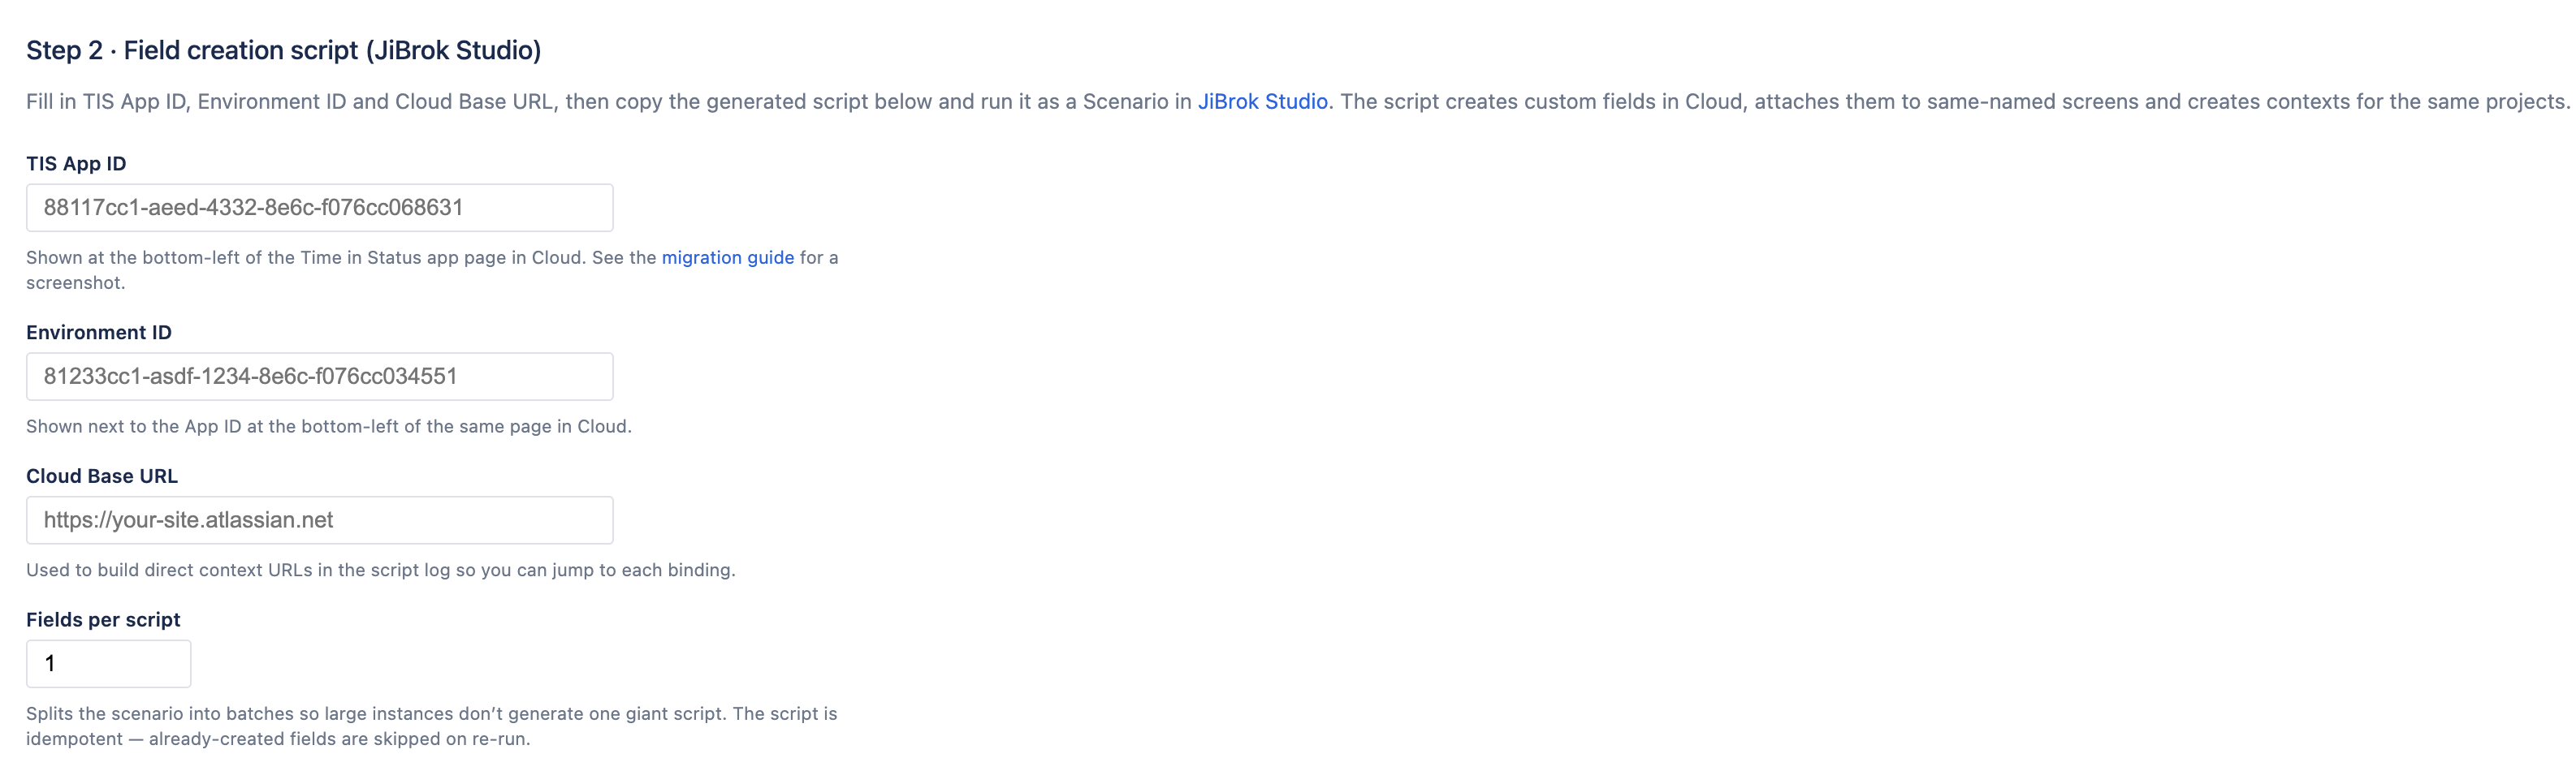The height and width of the screenshot is (771, 2576).
Task: Click the Fields per script label
Action: [x=102, y=619]
